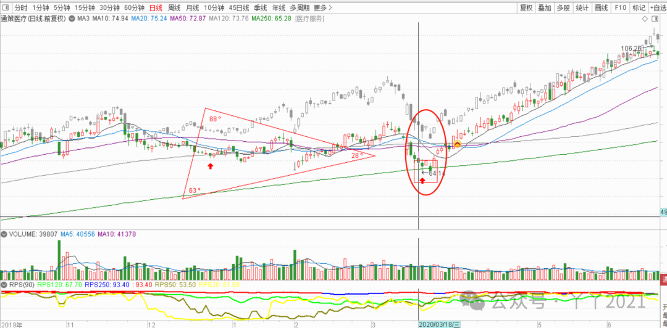667x328 pixels.
Task: Open the 画线 drawing tools
Action: tap(601, 8)
